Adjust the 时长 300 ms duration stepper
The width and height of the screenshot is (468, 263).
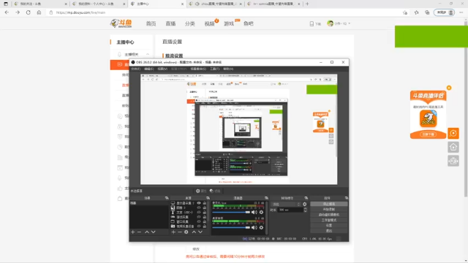305,210
